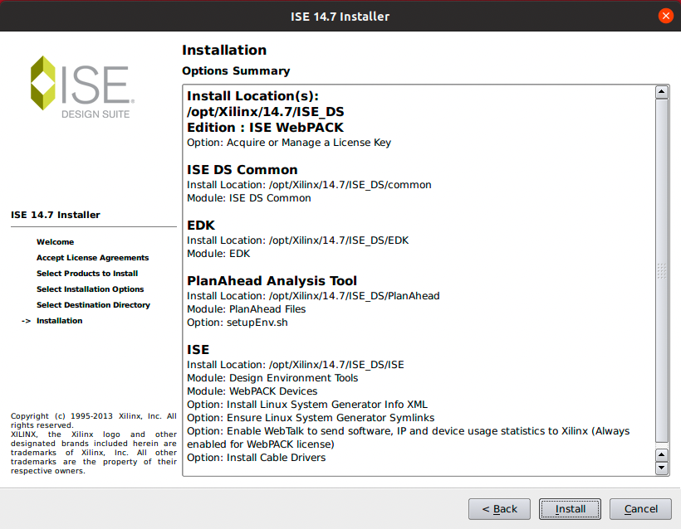Viewport: 681px width, 529px height.
Task: Click the 'Options Summary' subtitle
Action: click(x=236, y=71)
